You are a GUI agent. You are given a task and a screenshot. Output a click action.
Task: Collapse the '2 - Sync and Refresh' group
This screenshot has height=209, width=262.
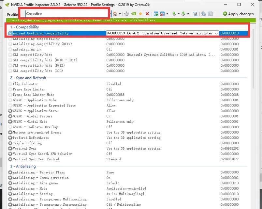[28, 78]
